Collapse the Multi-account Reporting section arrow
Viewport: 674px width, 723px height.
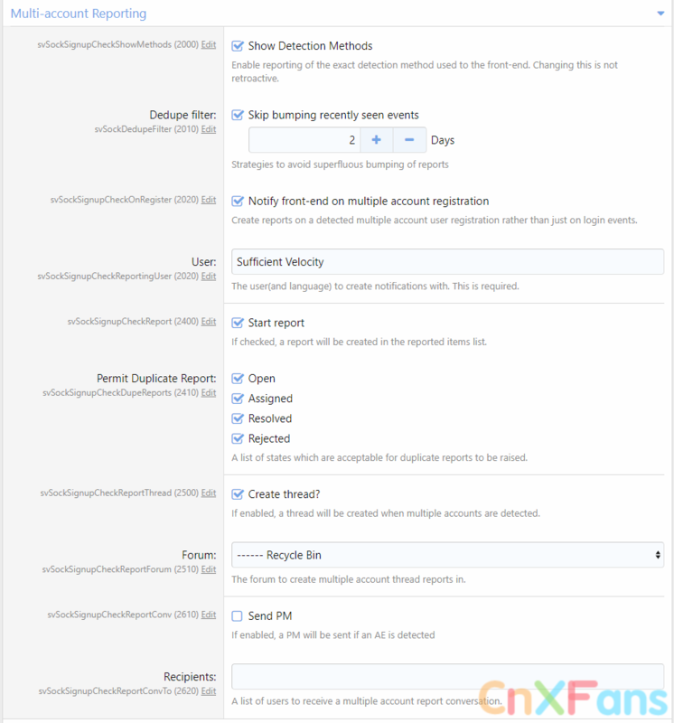[660, 14]
